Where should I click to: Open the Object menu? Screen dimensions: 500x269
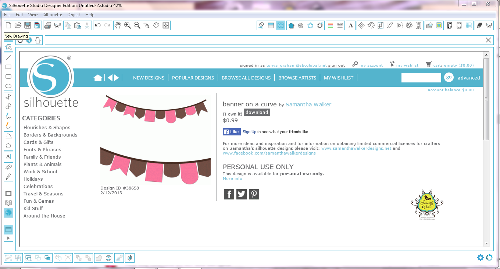(x=74, y=15)
